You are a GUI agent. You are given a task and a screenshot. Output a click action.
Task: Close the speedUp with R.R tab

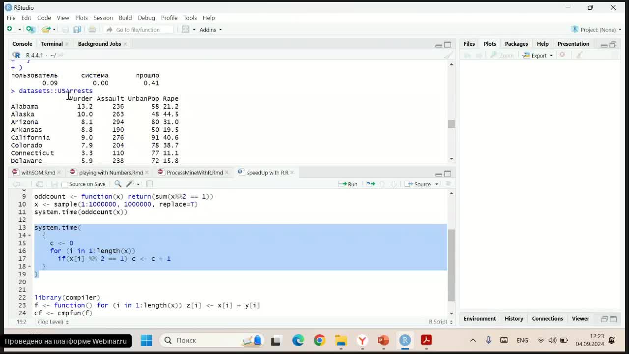(x=292, y=173)
